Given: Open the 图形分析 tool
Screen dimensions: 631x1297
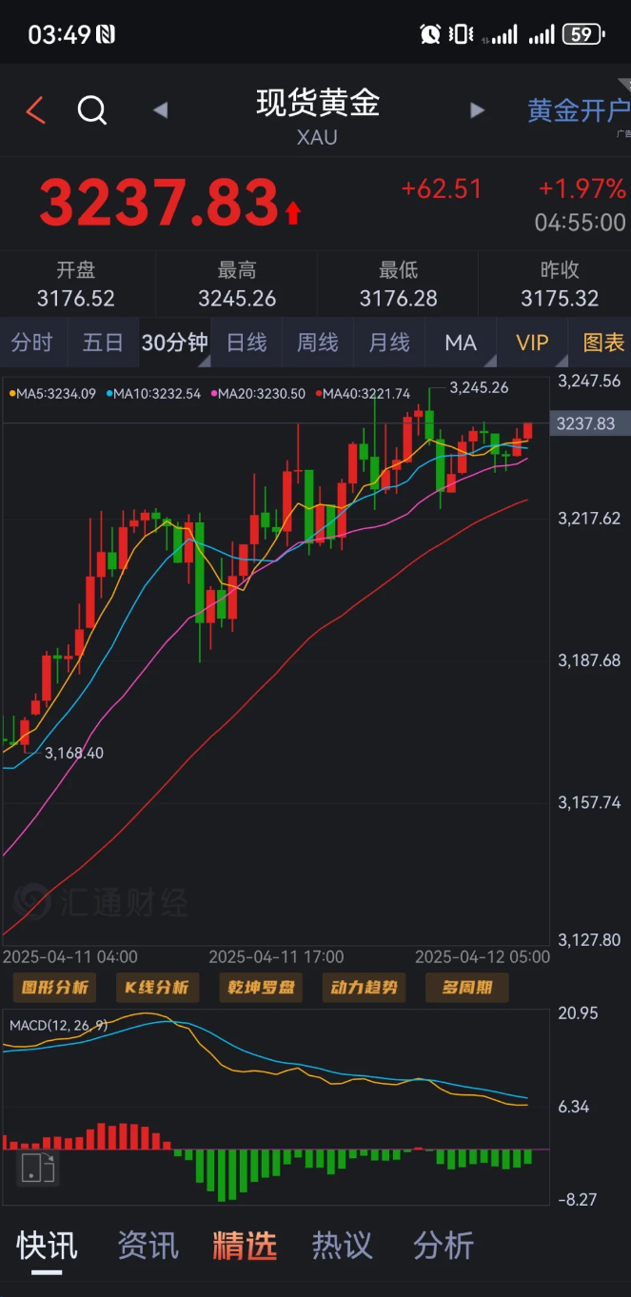Looking at the screenshot, I should (55, 987).
